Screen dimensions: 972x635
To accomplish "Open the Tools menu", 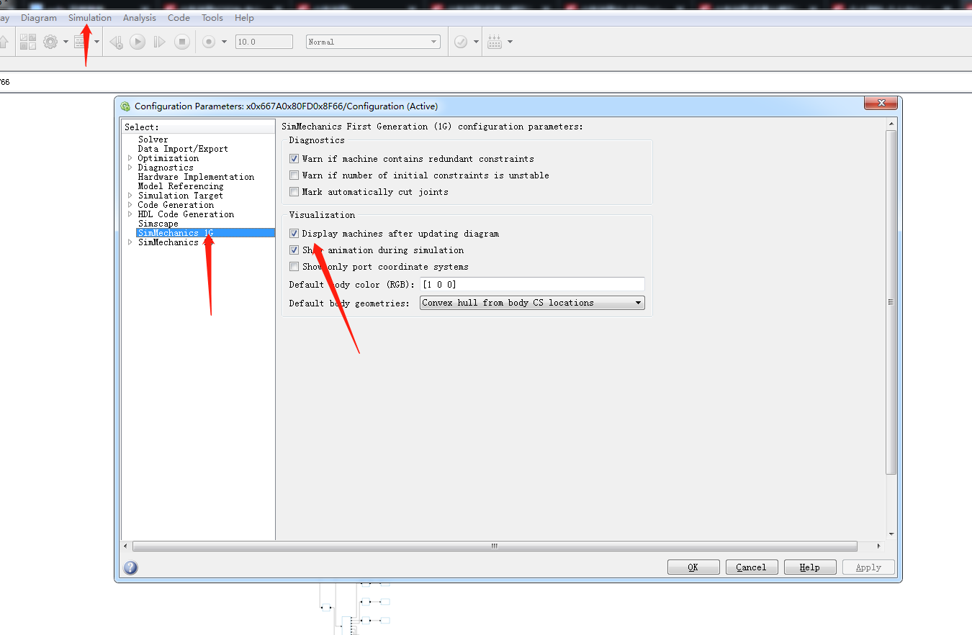I will (212, 18).
